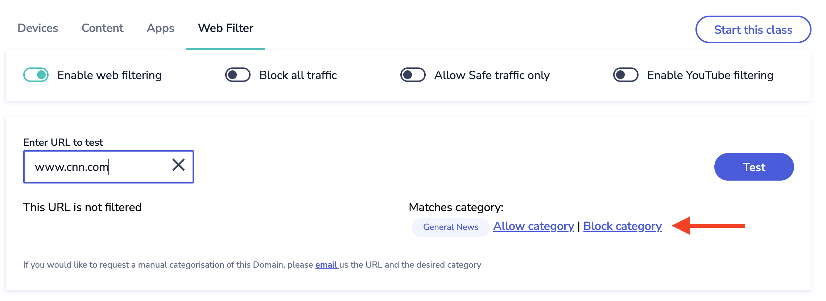Switch on Enable YouTube filtering toggle
The height and width of the screenshot is (301, 826).
pos(626,75)
